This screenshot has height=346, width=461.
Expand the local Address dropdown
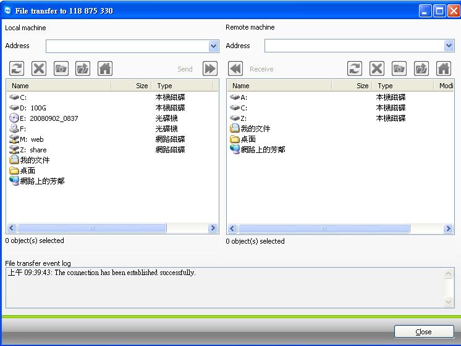(x=214, y=46)
